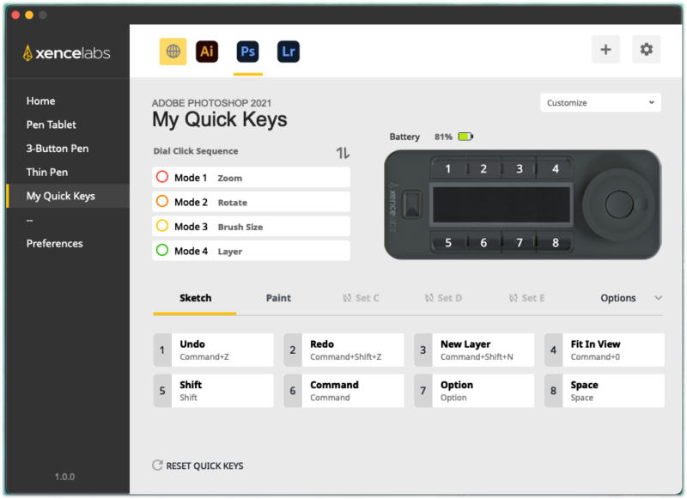Select the globe all-applications icon

(x=173, y=52)
